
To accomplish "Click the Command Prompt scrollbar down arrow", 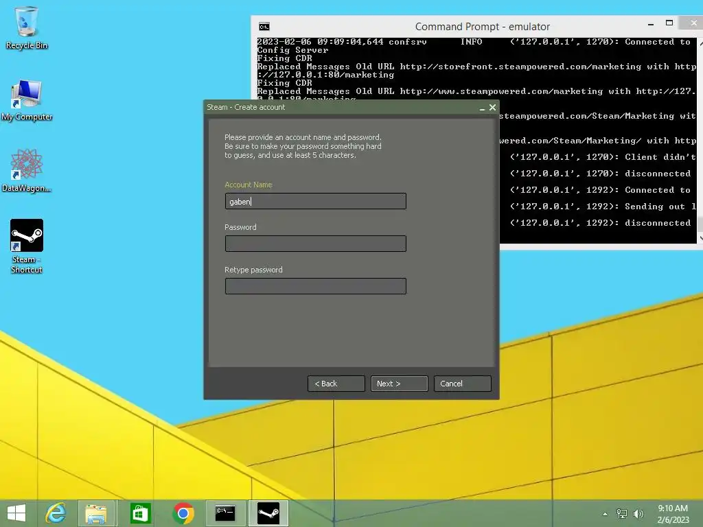I will coord(700,238).
